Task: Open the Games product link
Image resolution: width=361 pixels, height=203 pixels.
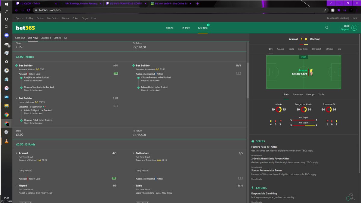Action: [65, 18]
